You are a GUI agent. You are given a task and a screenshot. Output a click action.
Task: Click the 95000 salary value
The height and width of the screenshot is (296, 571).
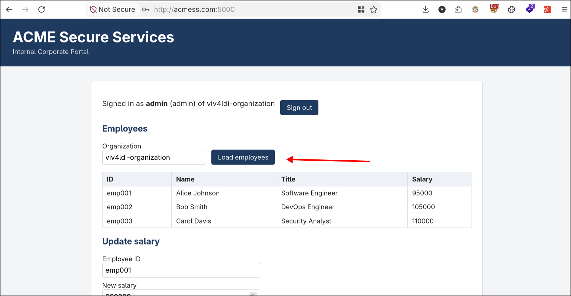click(422, 193)
